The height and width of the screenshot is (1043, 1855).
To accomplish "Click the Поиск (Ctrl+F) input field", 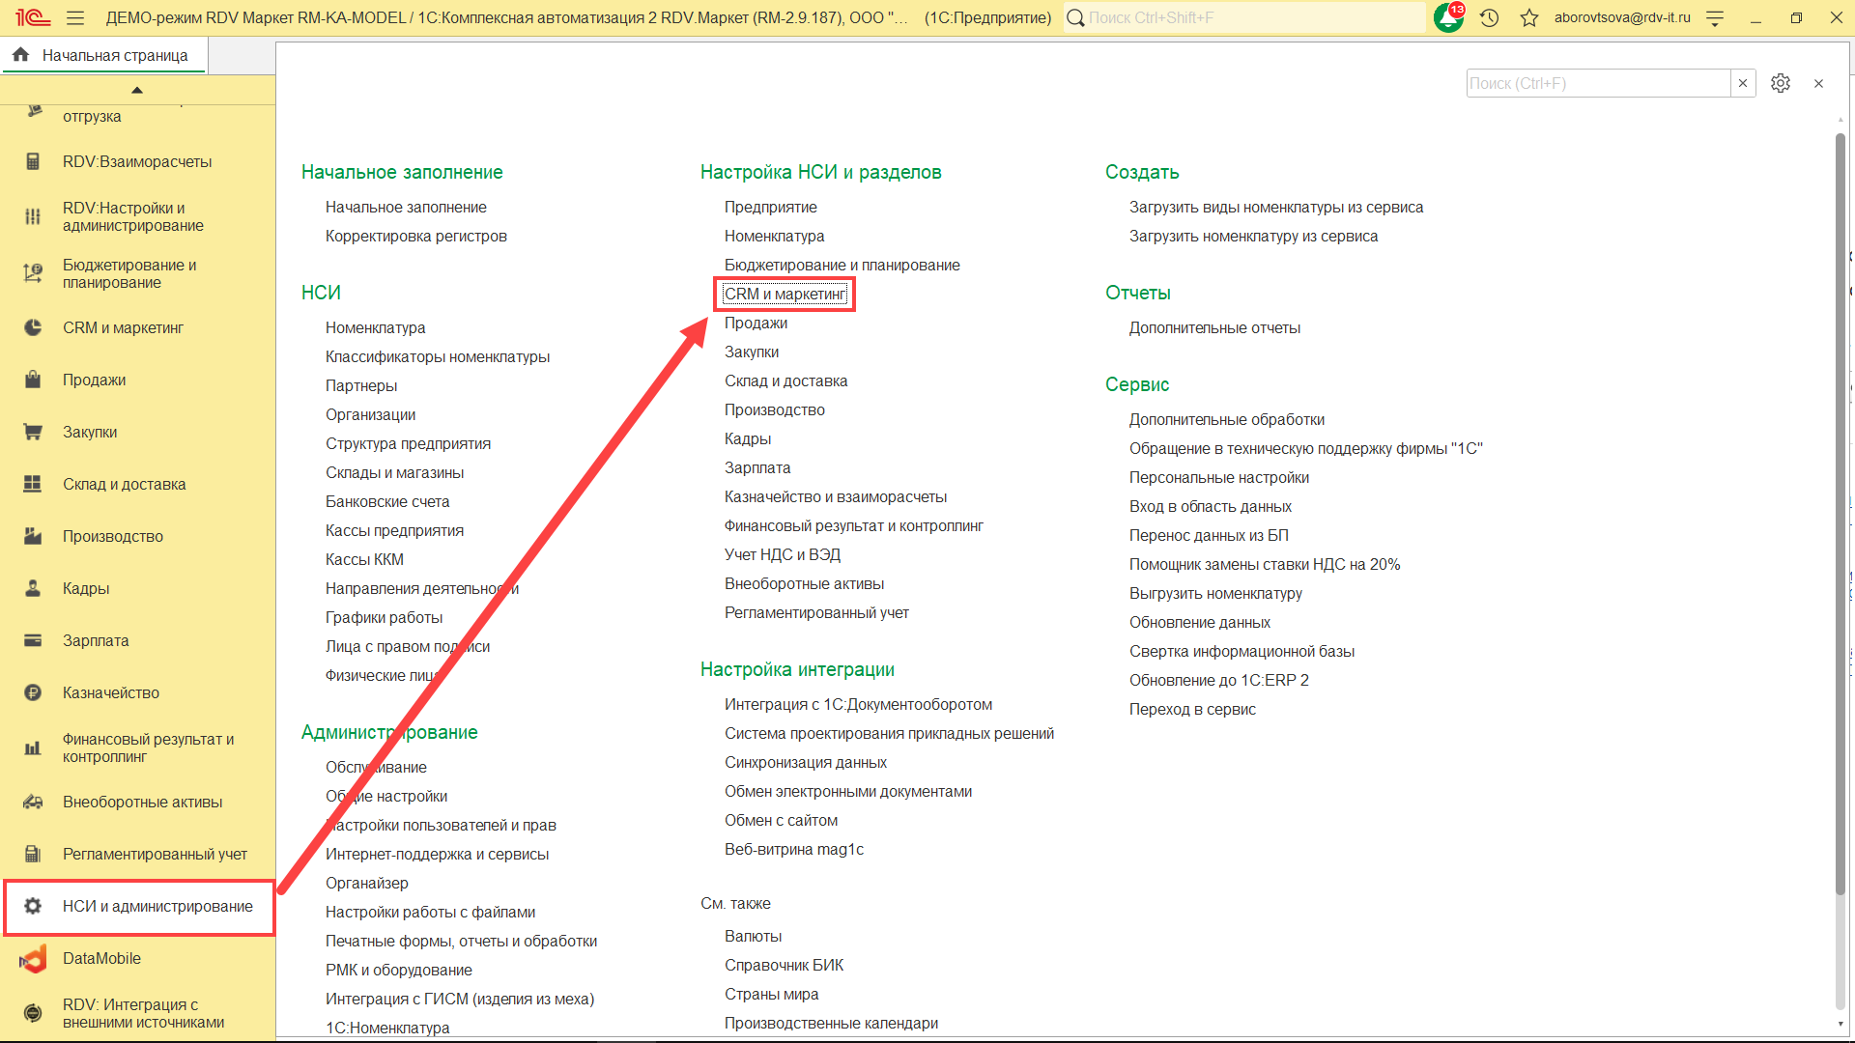I will [x=1597, y=83].
